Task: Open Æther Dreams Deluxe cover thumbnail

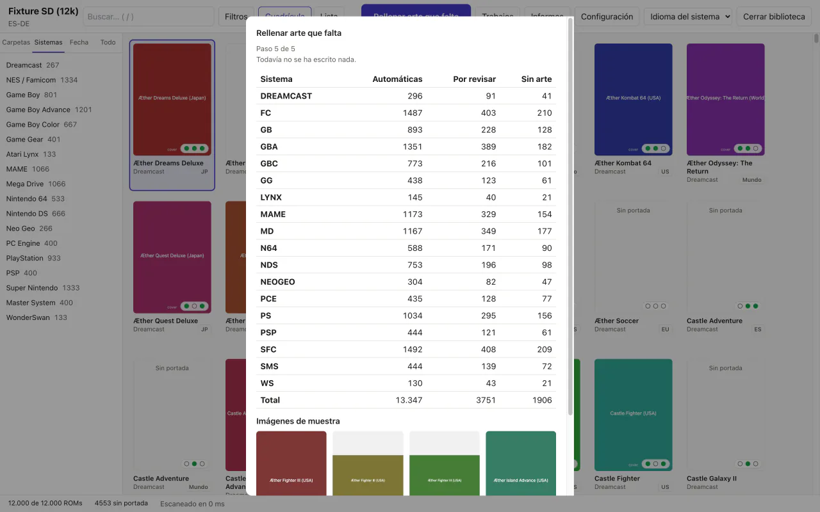Action: pos(172,99)
